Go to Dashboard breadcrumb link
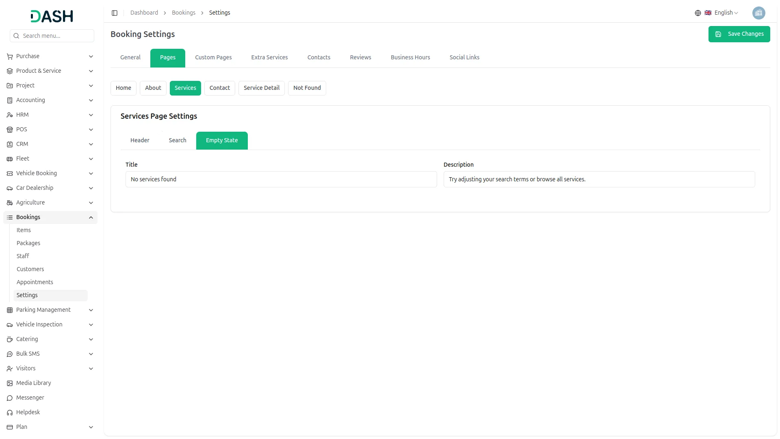This screenshot has height=439, width=780. click(144, 13)
